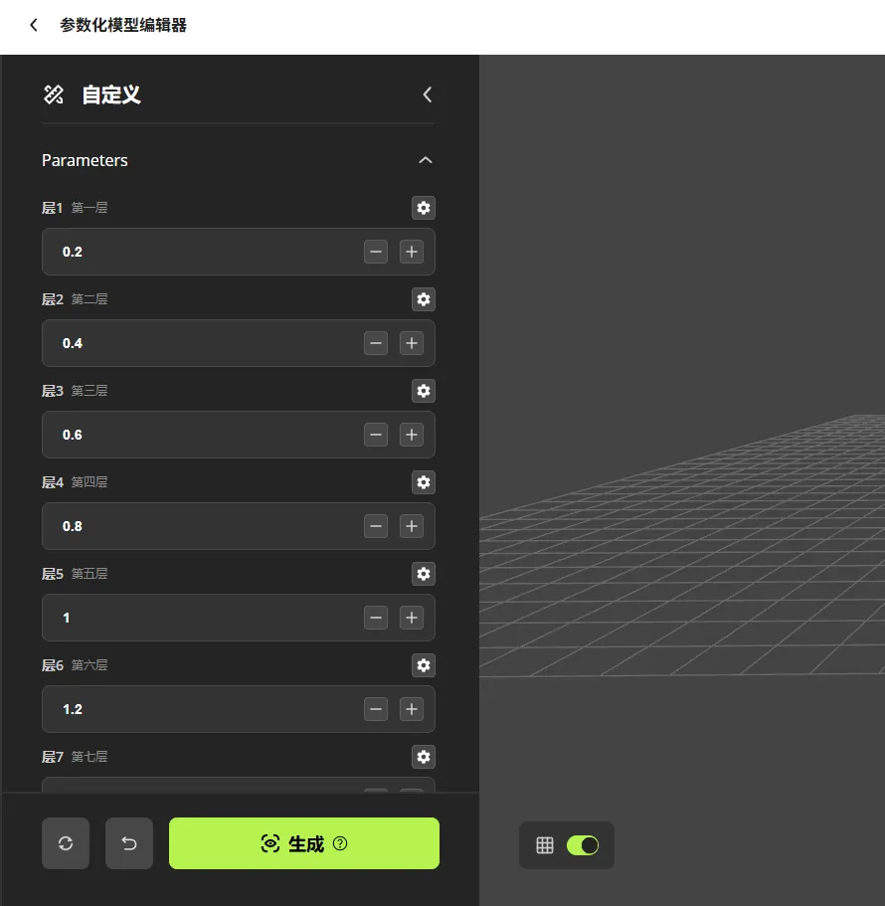The height and width of the screenshot is (906, 885).
Task: Increment 层1 value with plus button
Action: tap(411, 252)
